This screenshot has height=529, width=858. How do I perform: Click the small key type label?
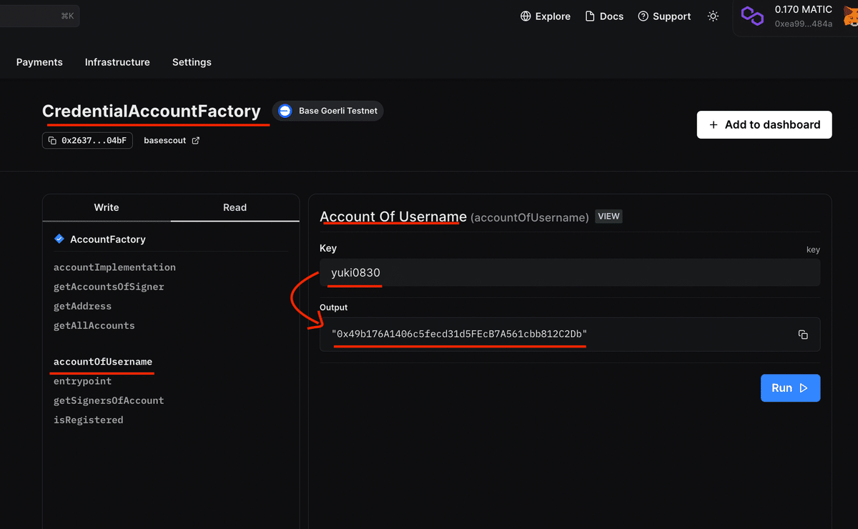click(x=813, y=249)
